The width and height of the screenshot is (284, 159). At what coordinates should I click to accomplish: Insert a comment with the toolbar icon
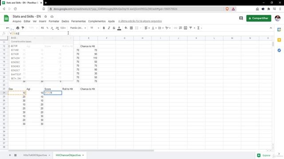[x=181, y=28]
